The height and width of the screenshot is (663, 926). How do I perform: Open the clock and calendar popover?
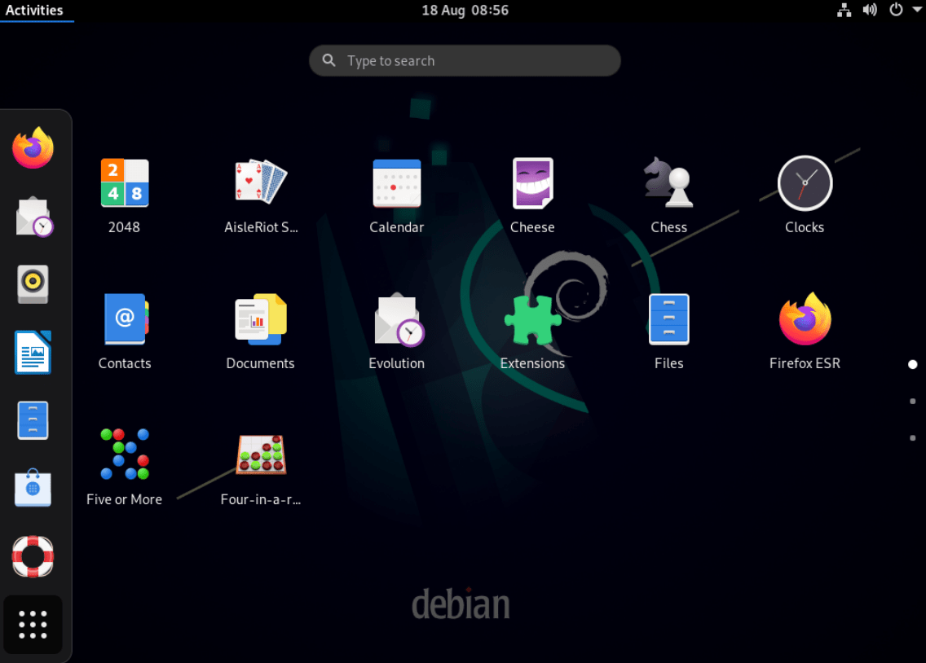(x=465, y=11)
